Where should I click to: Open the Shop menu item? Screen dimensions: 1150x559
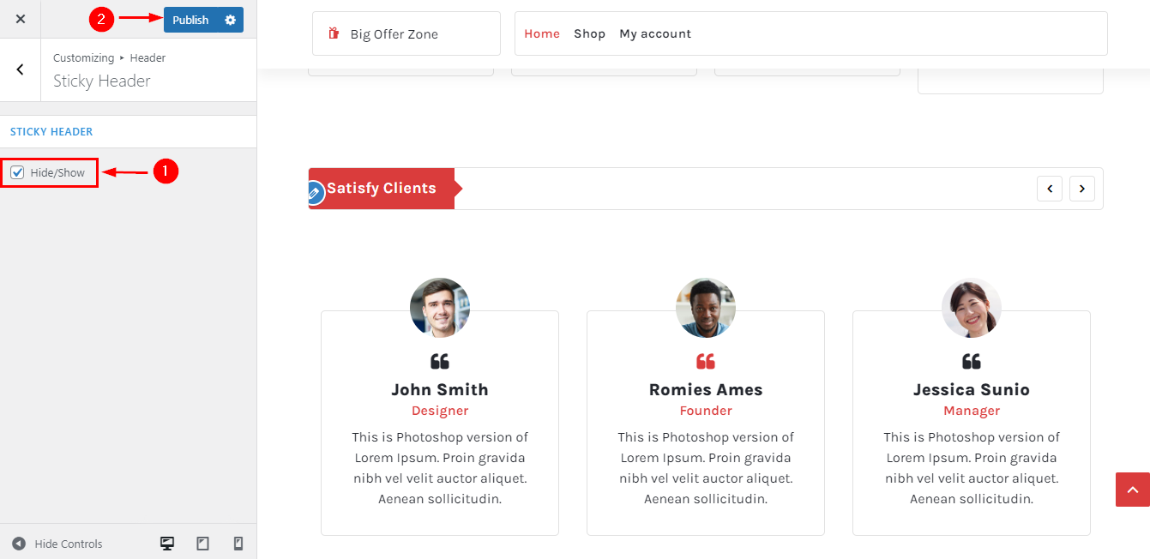589,33
